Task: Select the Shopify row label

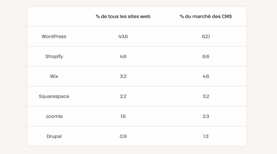Action: (x=54, y=56)
